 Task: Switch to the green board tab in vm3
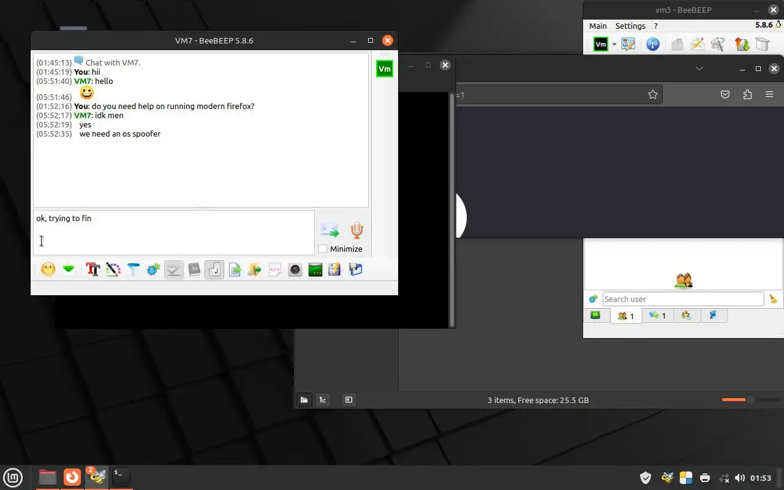point(595,315)
